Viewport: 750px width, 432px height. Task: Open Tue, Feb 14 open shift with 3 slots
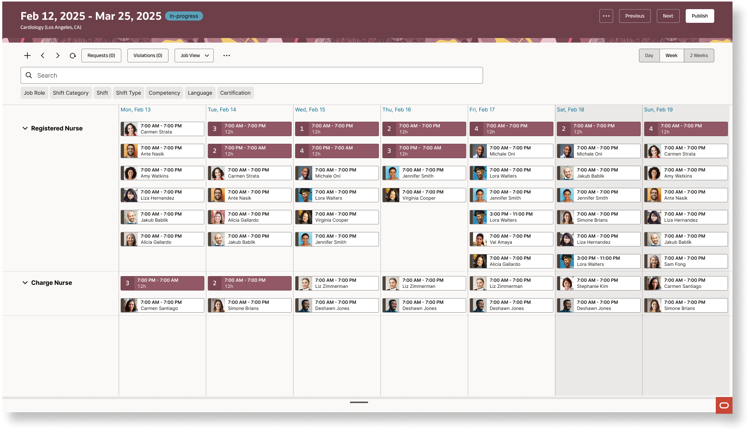(249, 129)
